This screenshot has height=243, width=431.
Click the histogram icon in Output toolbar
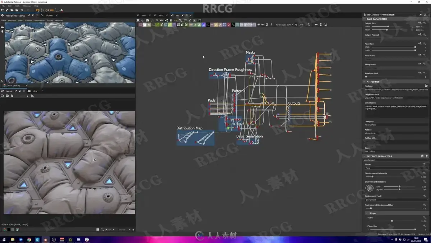(32, 96)
